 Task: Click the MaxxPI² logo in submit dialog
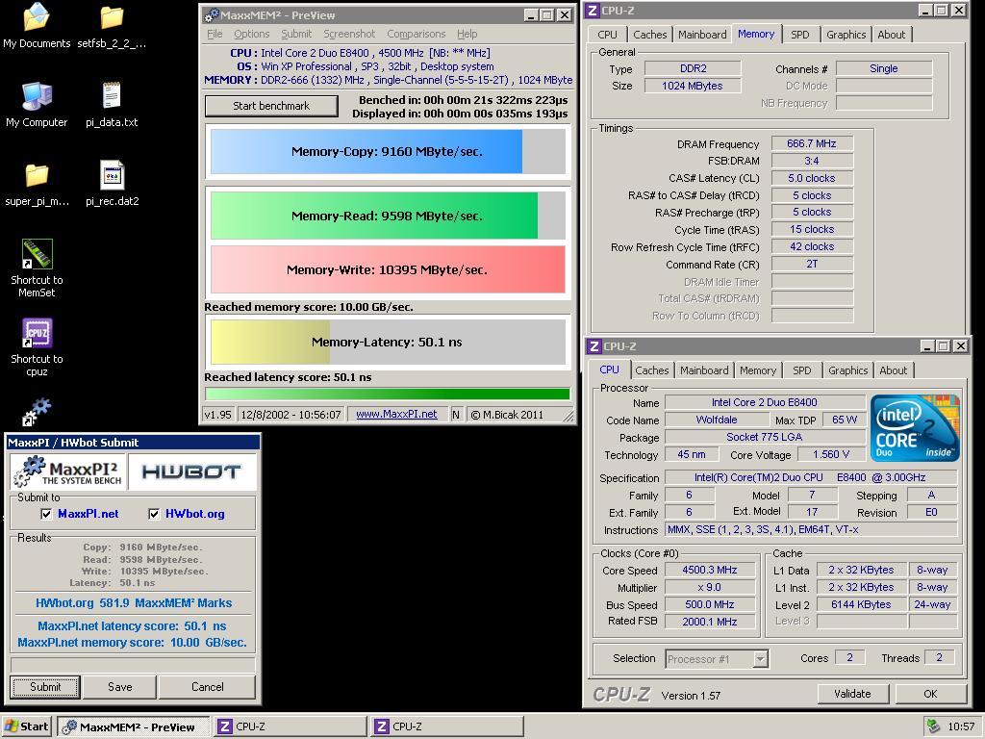tap(69, 471)
